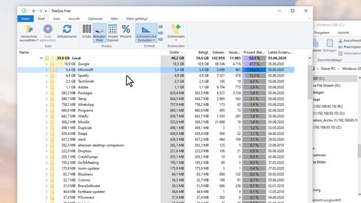Viewport: 361px width, 203px height.
Task: Select the BraveSoftware folder row
Action: (156, 186)
